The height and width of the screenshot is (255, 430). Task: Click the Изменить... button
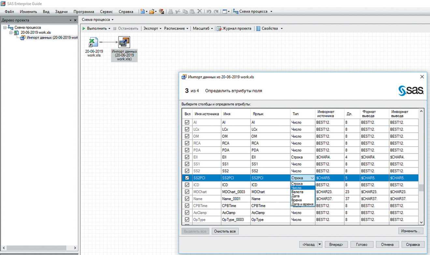[410, 231]
